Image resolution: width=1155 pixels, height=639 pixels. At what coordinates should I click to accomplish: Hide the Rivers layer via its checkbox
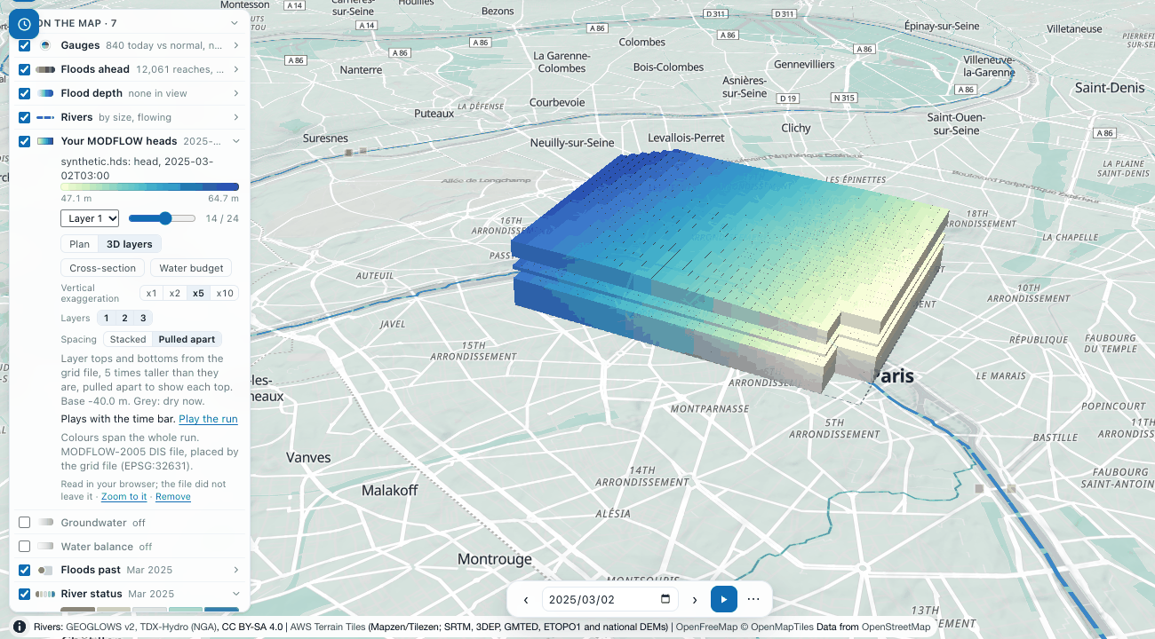[25, 117]
